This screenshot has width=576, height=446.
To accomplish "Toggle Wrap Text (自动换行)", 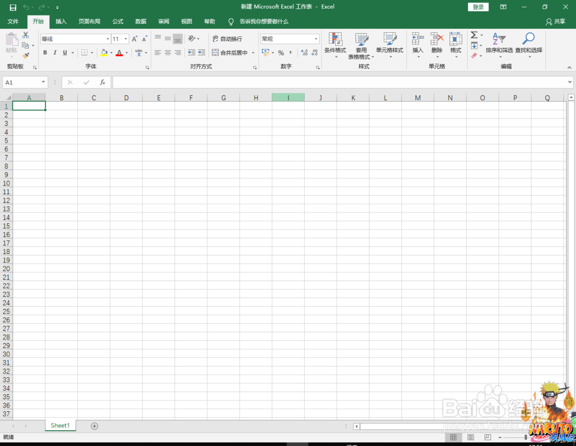I will point(227,39).
